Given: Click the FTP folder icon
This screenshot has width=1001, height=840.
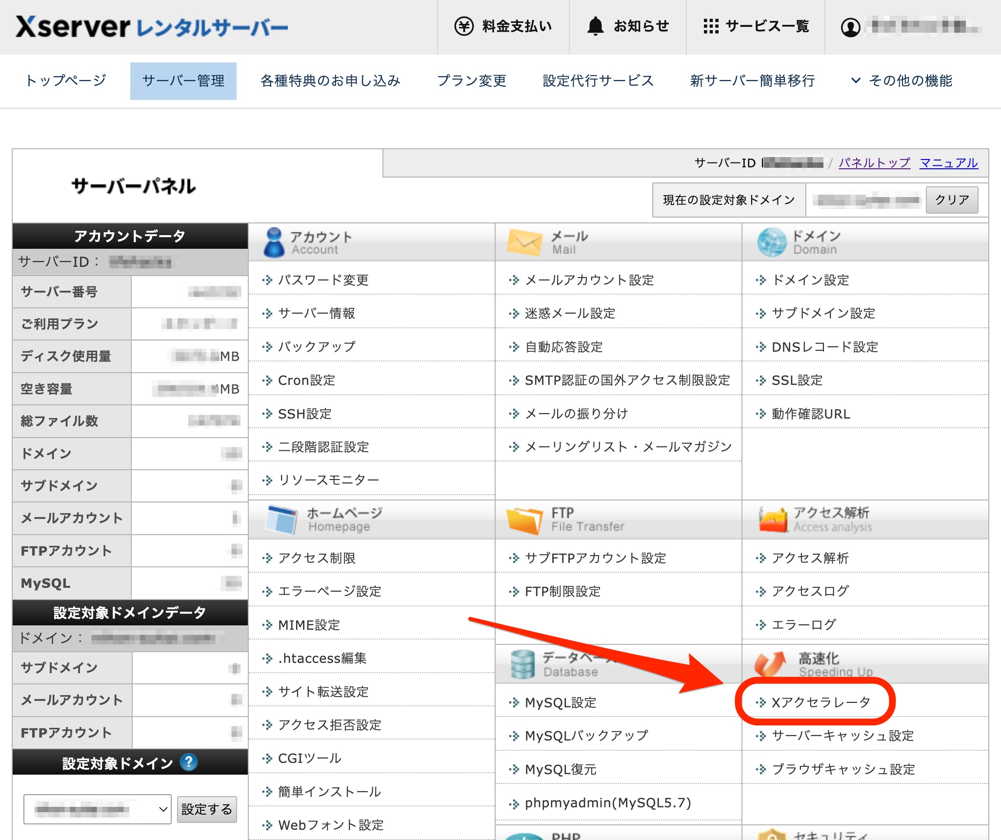Looking at the screenshot, I should coord(524,520).
